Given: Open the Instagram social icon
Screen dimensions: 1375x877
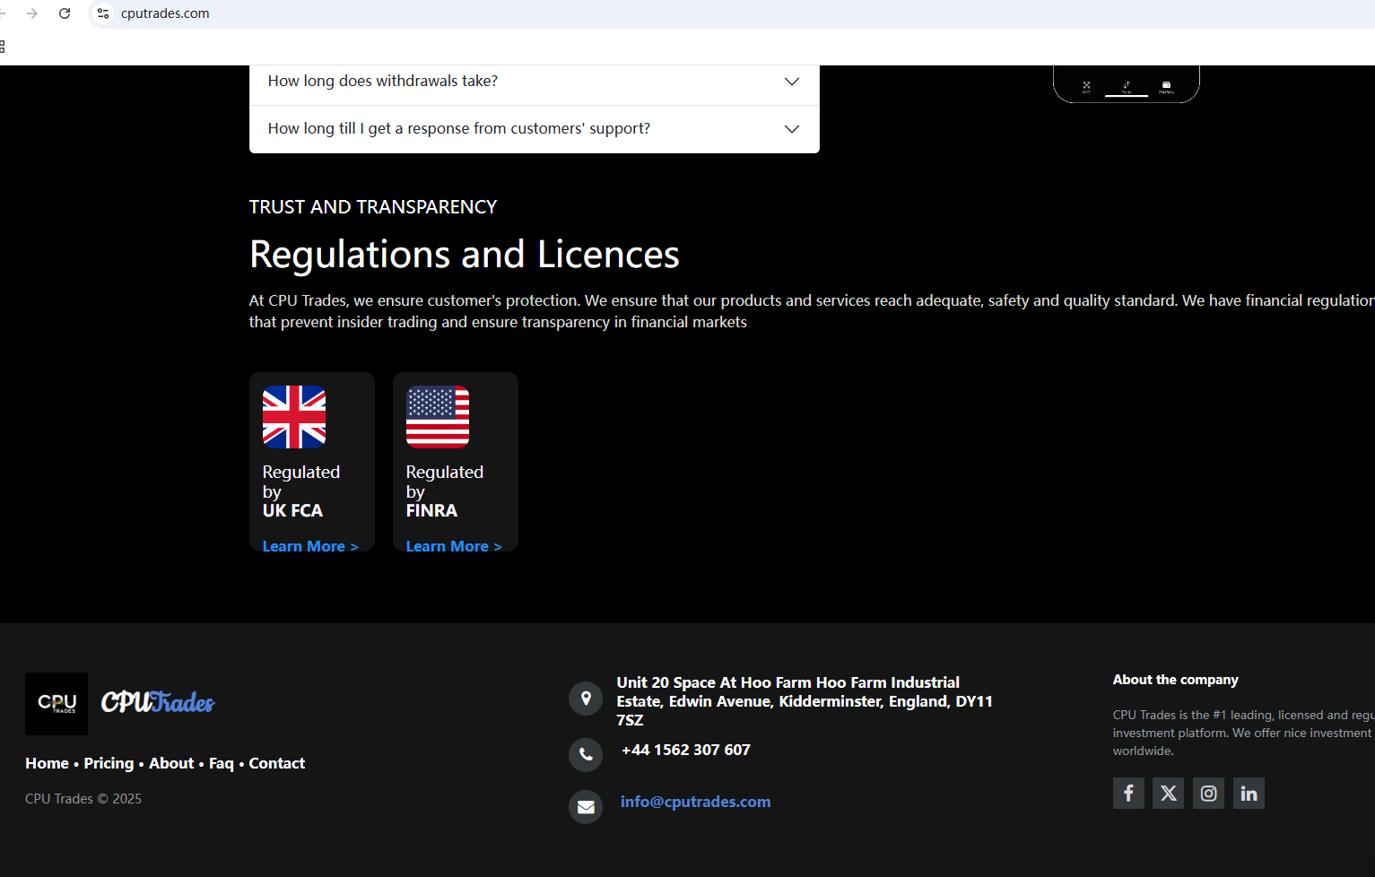Looking at the screenshot, I should tap(1208, 793).
